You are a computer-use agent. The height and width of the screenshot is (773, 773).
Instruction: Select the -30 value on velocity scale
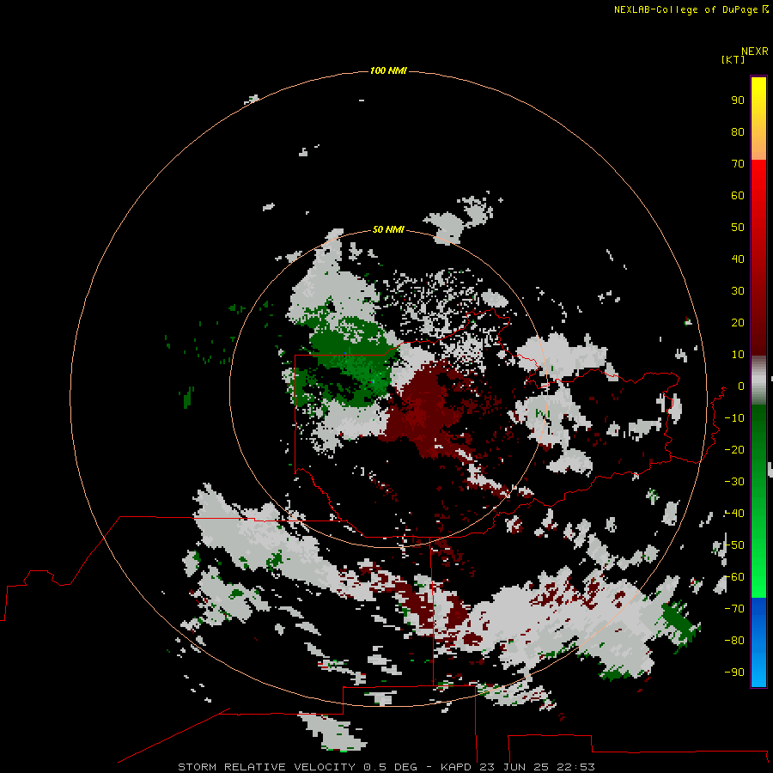(x=734, y=482)
